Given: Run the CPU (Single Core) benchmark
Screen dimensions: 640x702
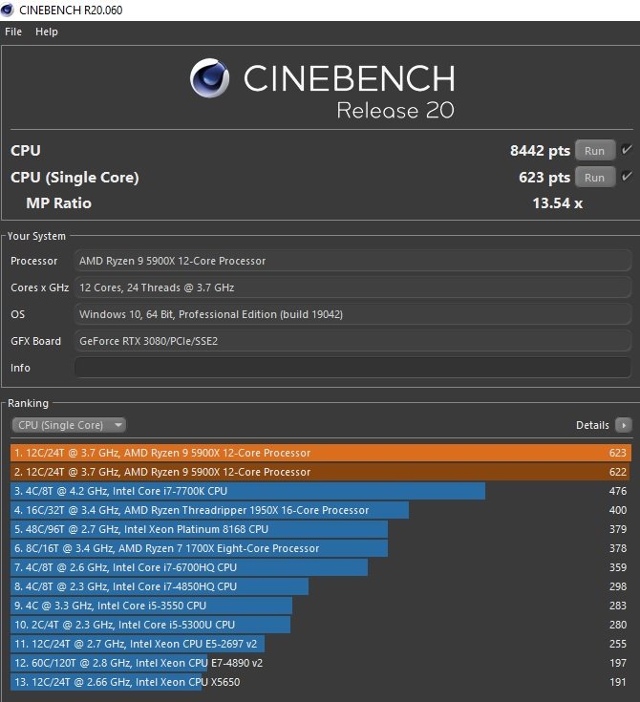Looking at the screenshot, I should 595,178.
